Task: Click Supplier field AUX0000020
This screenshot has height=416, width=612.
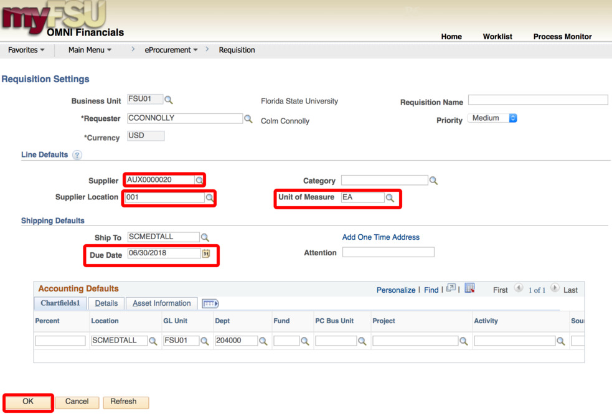Action: [160, 180]
